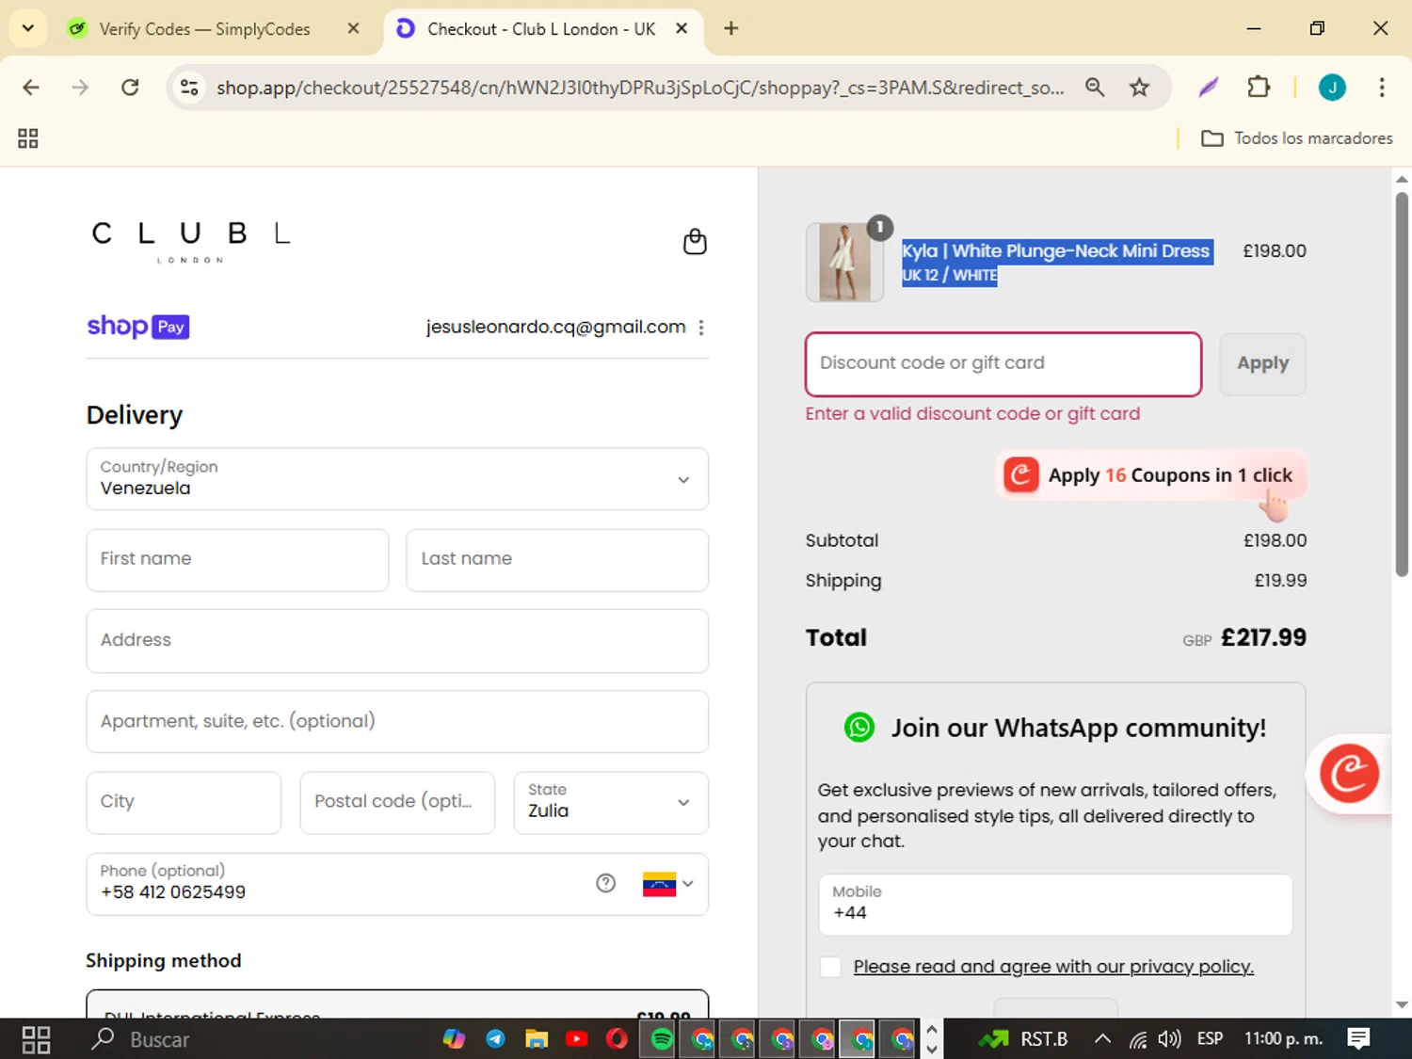The image size is (1412, 1059).
Task: Open Chrome three-dot menu
Action: point(1382,88)
